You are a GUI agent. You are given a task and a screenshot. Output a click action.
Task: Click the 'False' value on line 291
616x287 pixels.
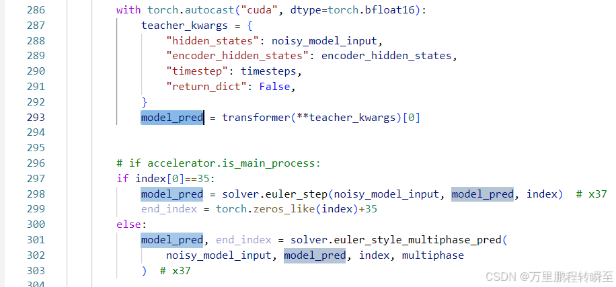click(x=274, y=87)
